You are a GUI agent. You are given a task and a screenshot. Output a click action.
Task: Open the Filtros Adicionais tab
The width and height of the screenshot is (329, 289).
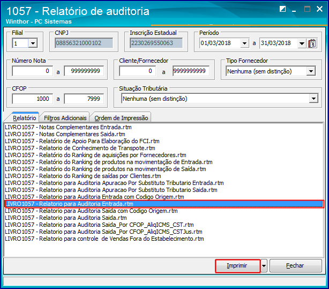coord(65,118)
